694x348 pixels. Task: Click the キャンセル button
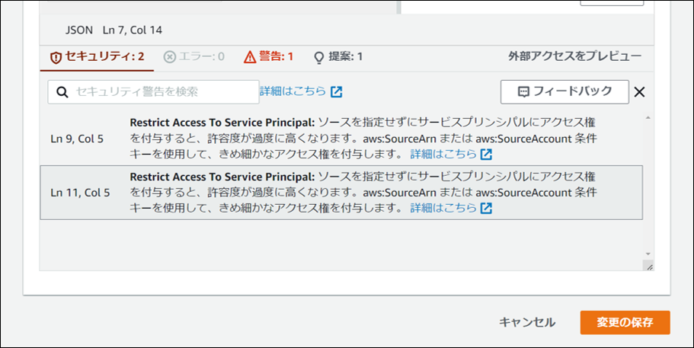point(527,322)
